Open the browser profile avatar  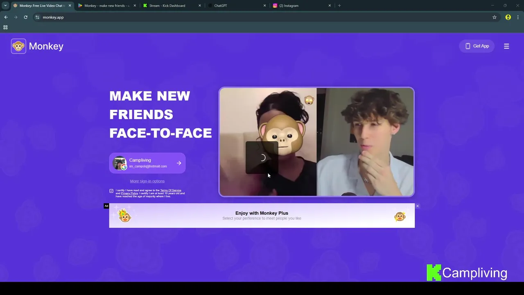tap(508, 17)
